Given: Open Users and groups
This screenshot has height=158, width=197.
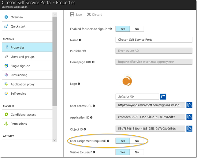Looking at the screenshot, I should [x=27, y=57].
